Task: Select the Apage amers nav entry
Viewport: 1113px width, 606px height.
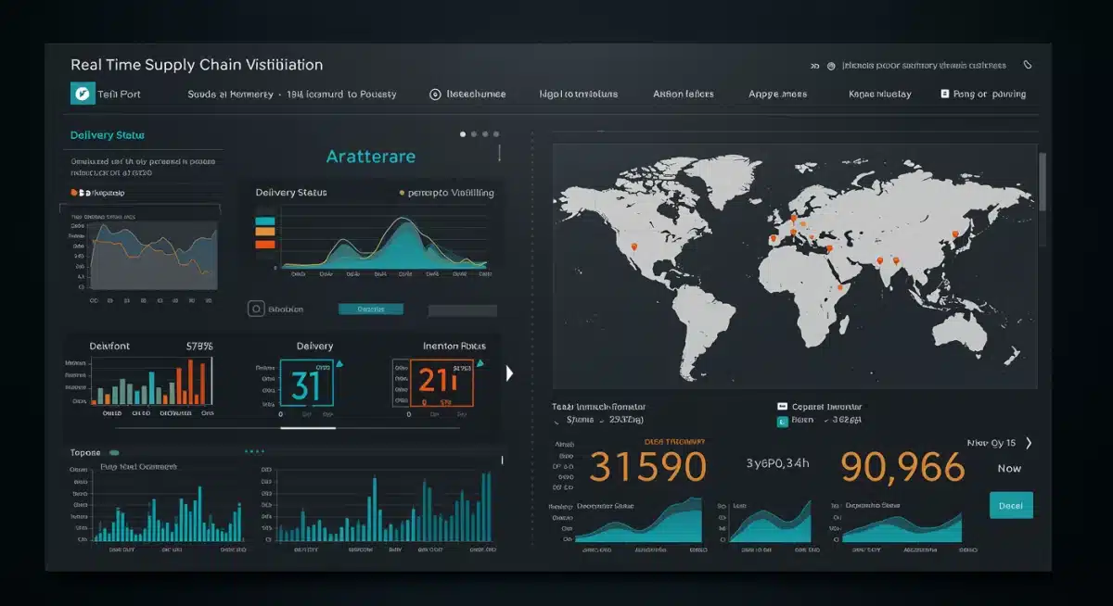Action: coord(777,94)
